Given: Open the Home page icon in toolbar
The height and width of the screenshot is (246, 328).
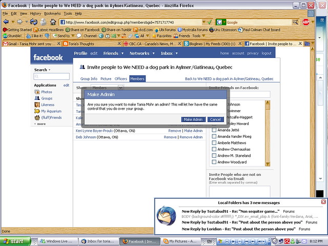Looking at the screenshot, I should (53, 22).
